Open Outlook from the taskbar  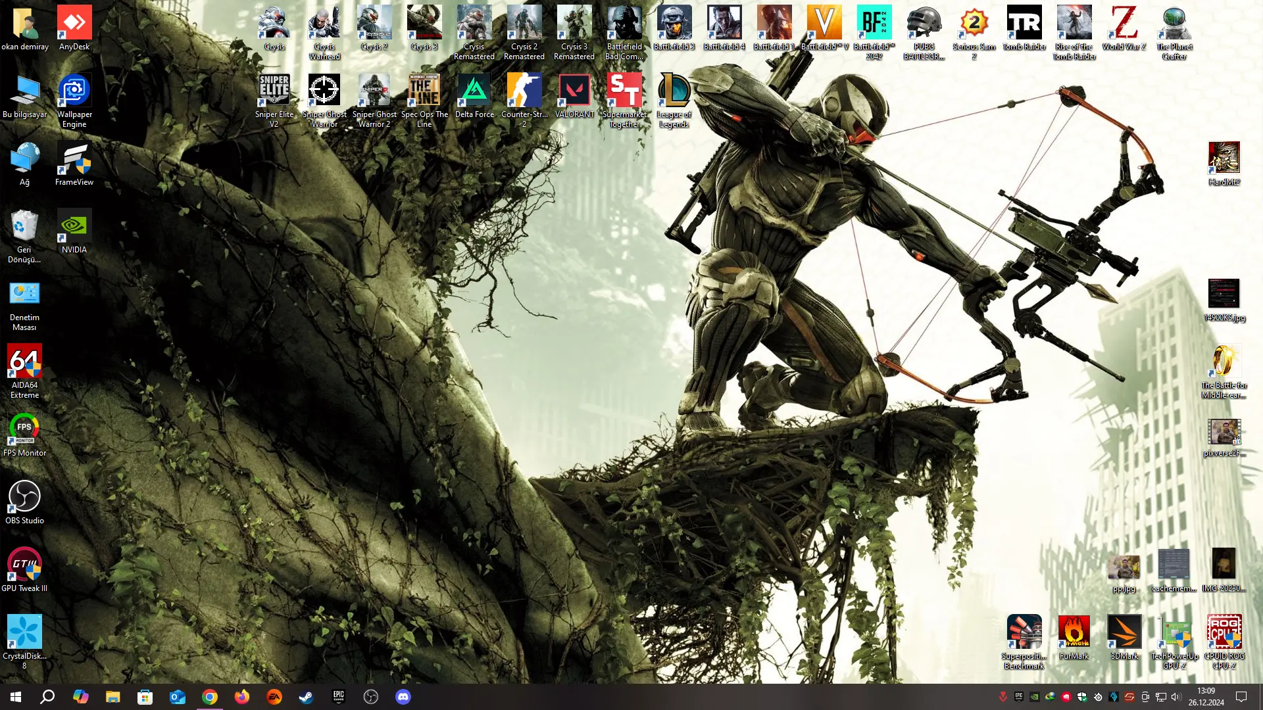point(178,697)
